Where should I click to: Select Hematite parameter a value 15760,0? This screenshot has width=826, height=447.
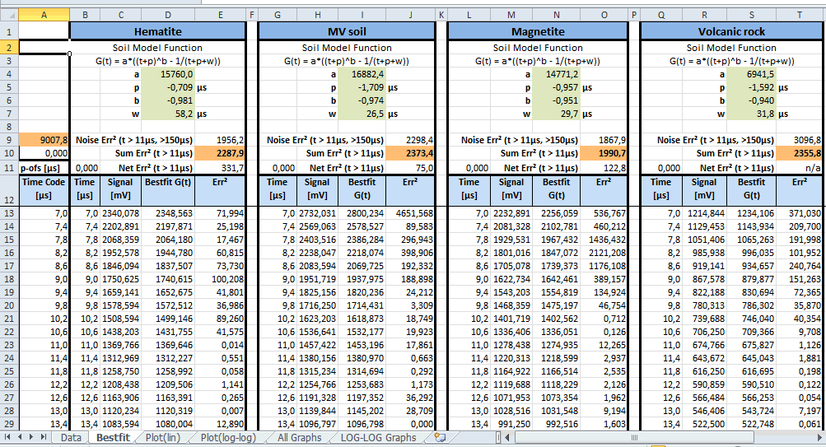168,74
